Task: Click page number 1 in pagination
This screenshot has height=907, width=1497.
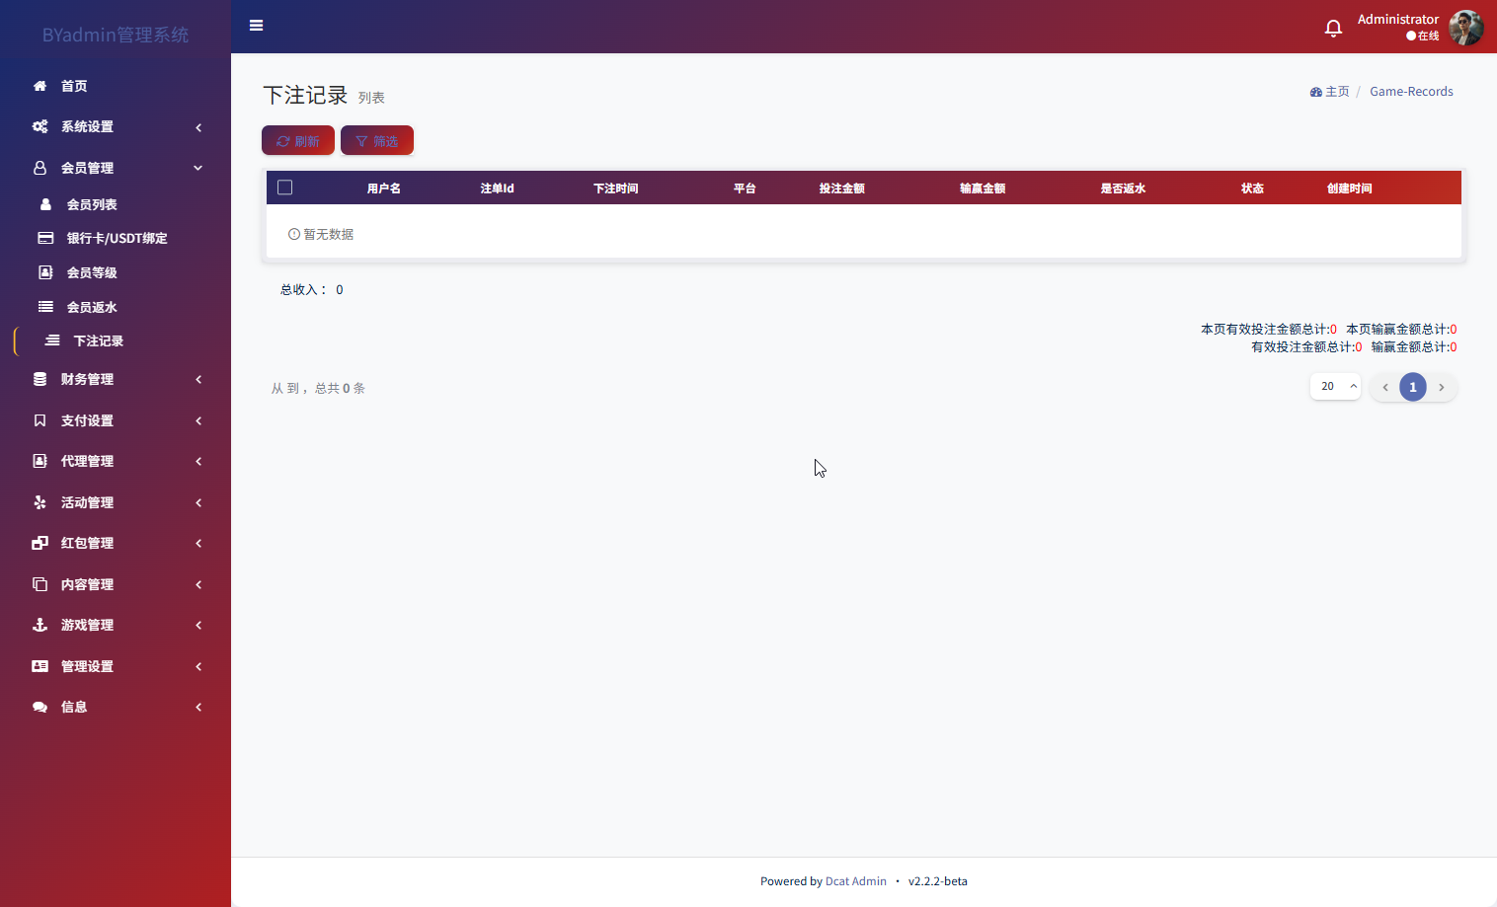Action: [x=1413, y=387]
